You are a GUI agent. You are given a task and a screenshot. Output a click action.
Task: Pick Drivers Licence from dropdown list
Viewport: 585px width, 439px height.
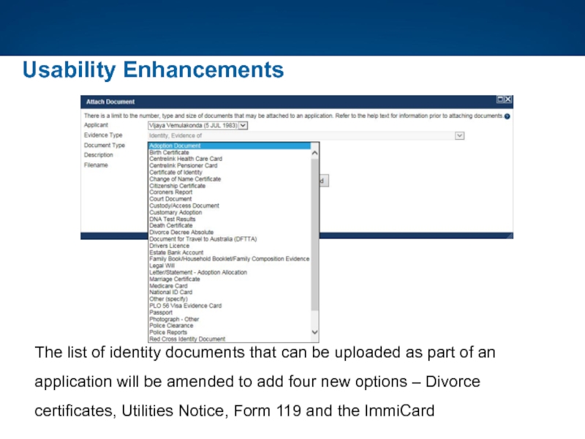(x=169, y=246)
